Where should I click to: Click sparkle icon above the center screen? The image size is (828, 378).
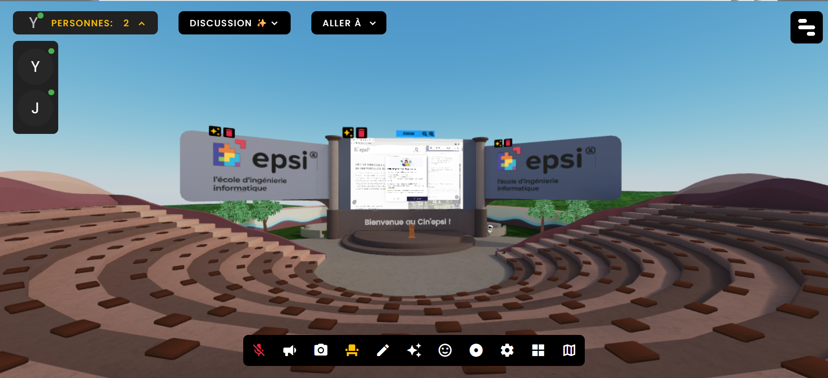[348, 132]
